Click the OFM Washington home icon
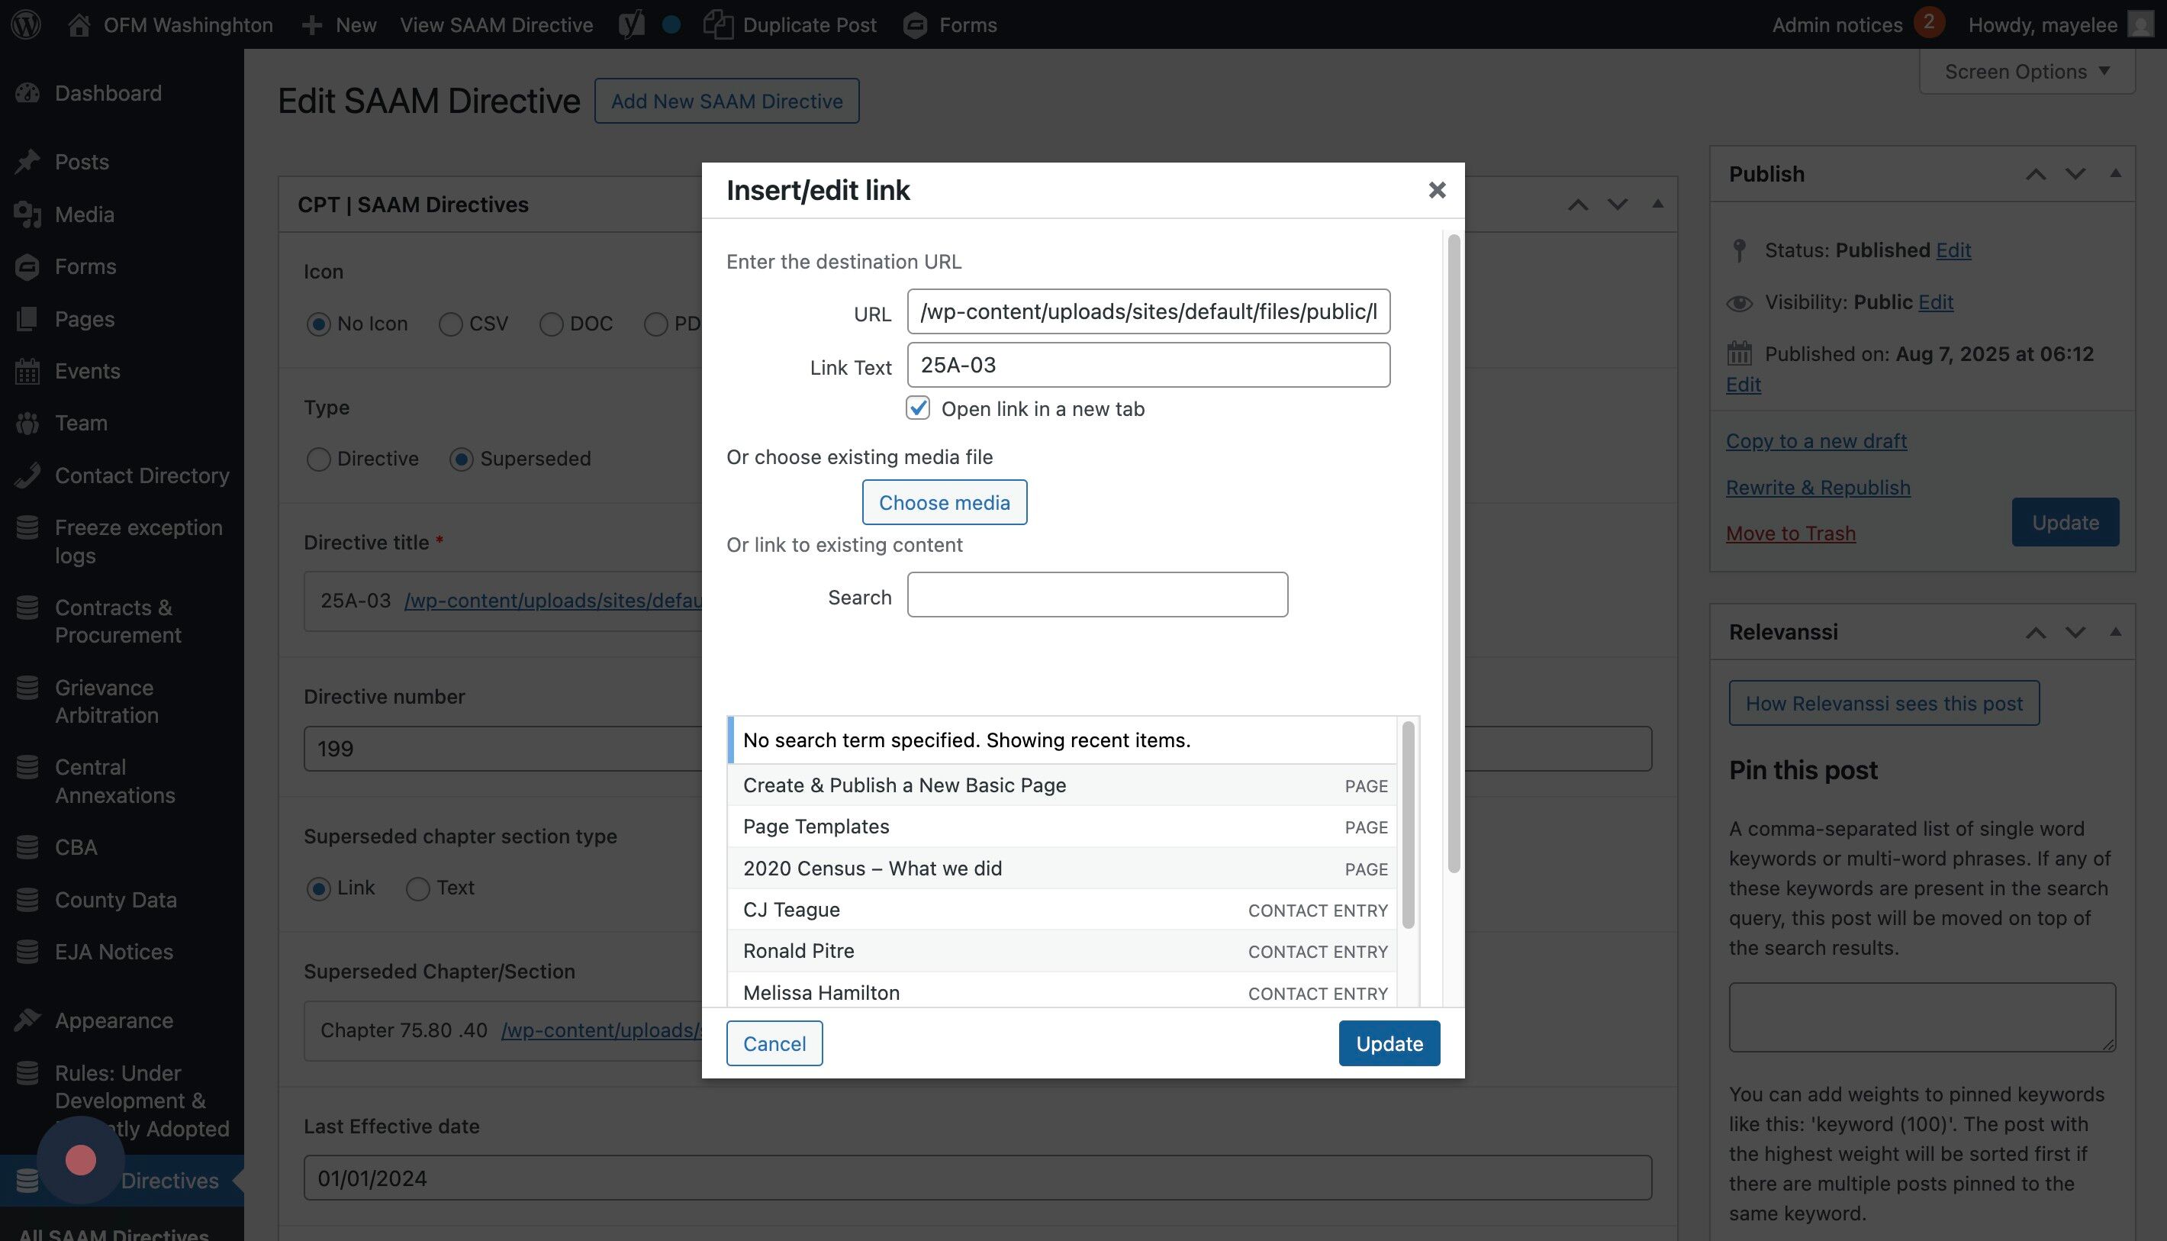 [x=79, y=24]
